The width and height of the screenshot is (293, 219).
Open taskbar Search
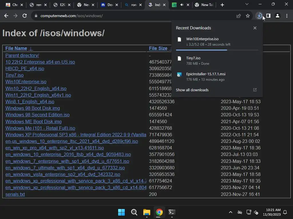(134, 212)
